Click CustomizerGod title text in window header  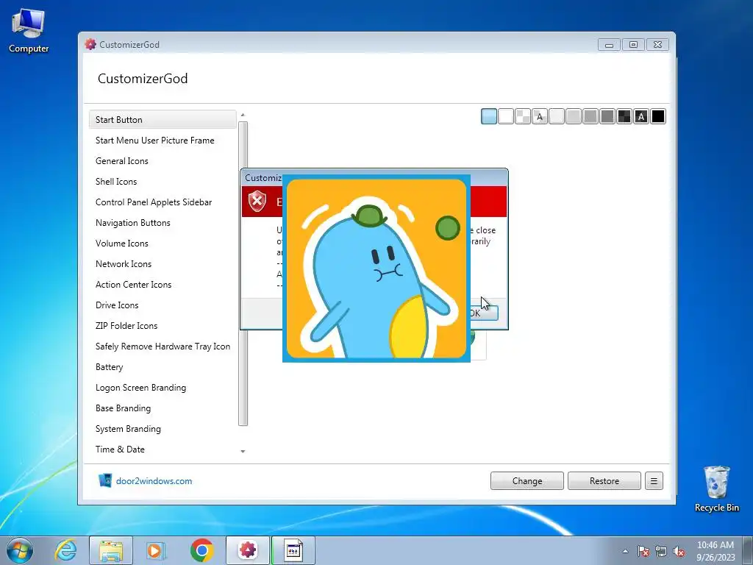[x=143, y=78]
